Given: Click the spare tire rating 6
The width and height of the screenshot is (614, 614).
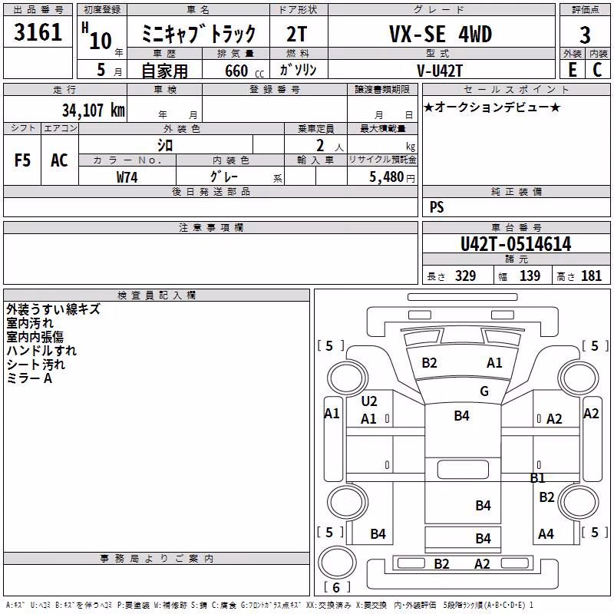Looking at the screenshot, I should 336,587.
